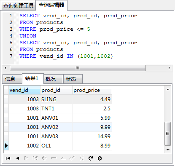
Task: Go to first record in navigation bar
Action: tap(8, 158)
